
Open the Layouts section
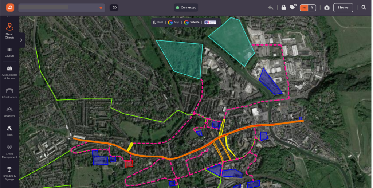tap(9, 52)
